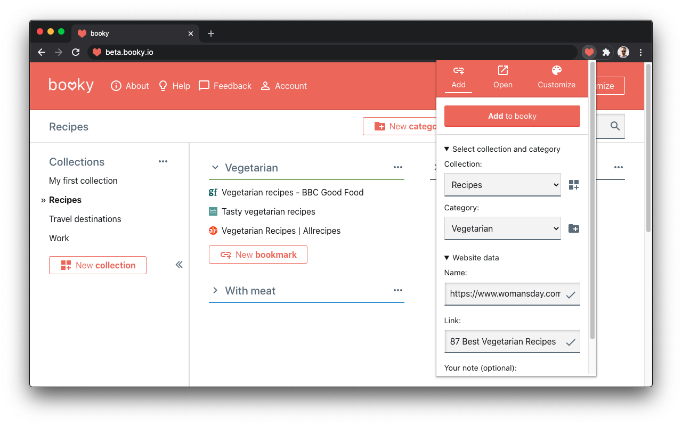
Task: Open the Collection dropdown showing Recipes
Action: click(502, 184)
